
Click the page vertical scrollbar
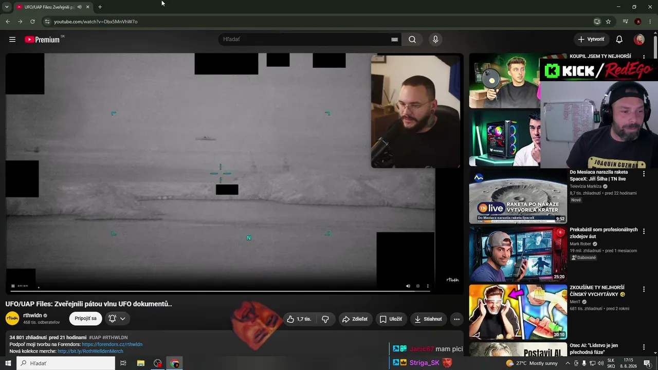pyautogui.click(x=655, y=46)
